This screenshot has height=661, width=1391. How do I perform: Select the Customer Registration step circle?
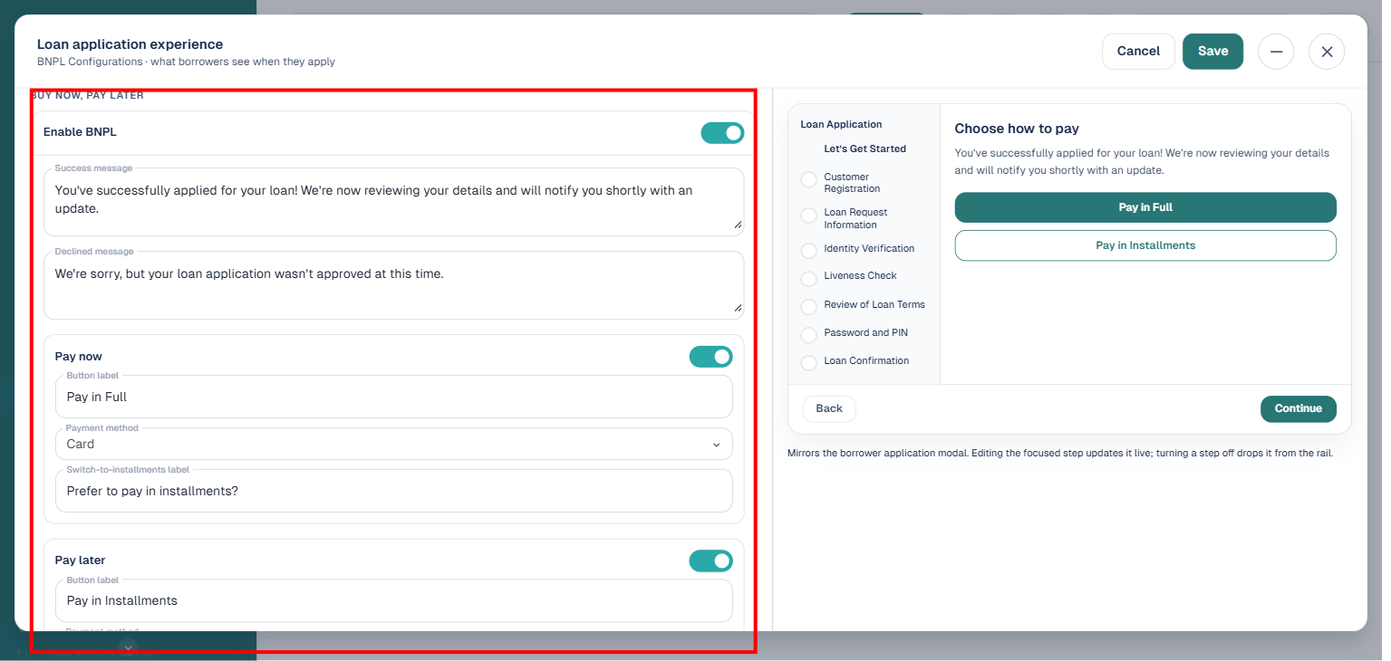[x=809, y=180]
